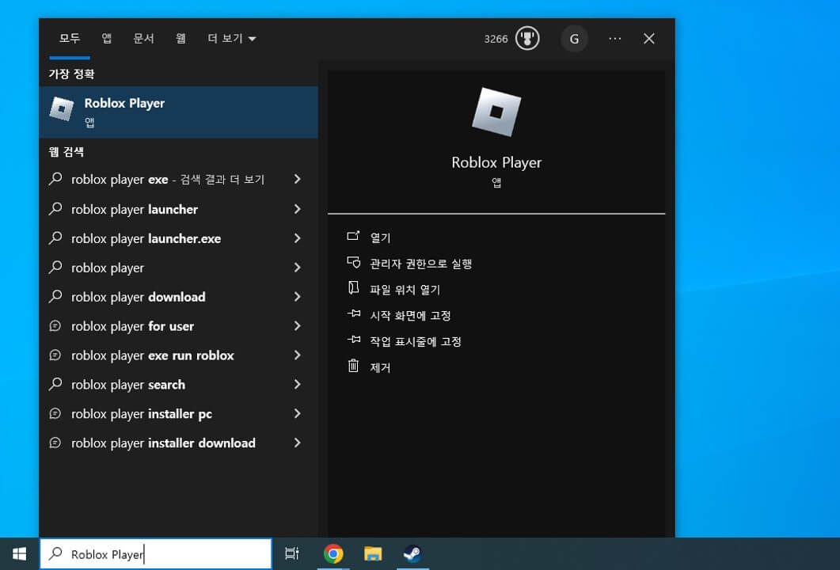Click the taskbar search input field
This screenshot has height=570, width=840.
click(x=155, y=554)
